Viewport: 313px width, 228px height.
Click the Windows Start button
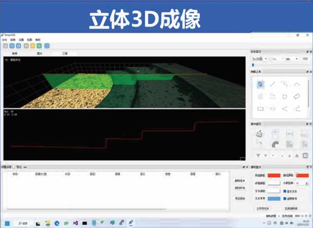(7, 223)
